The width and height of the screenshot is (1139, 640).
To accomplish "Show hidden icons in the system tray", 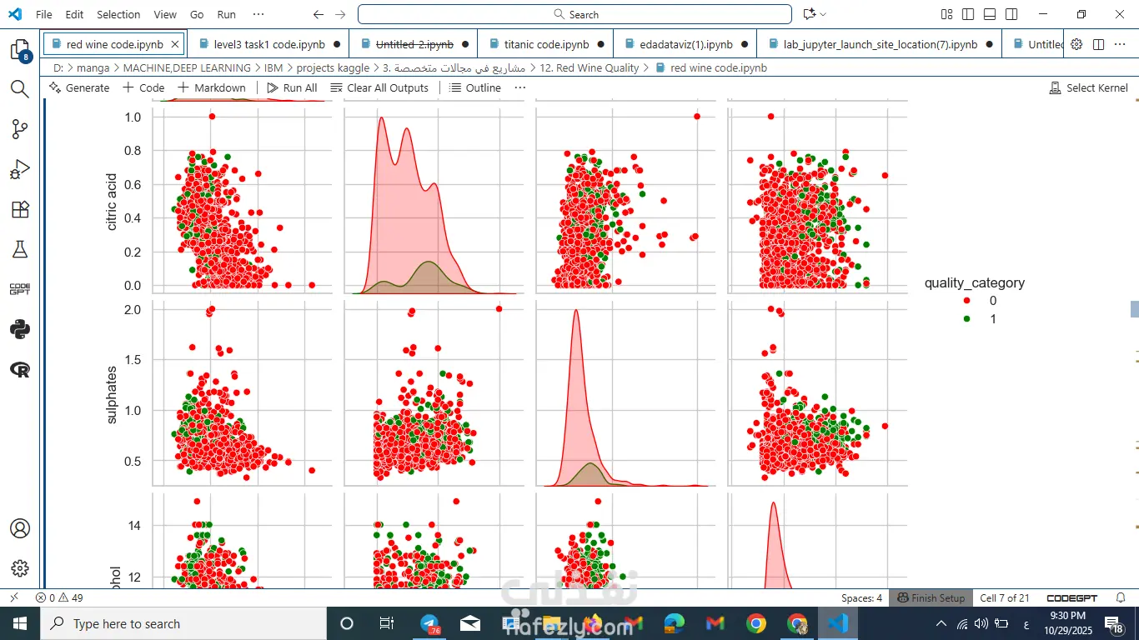I will (941, 623).
